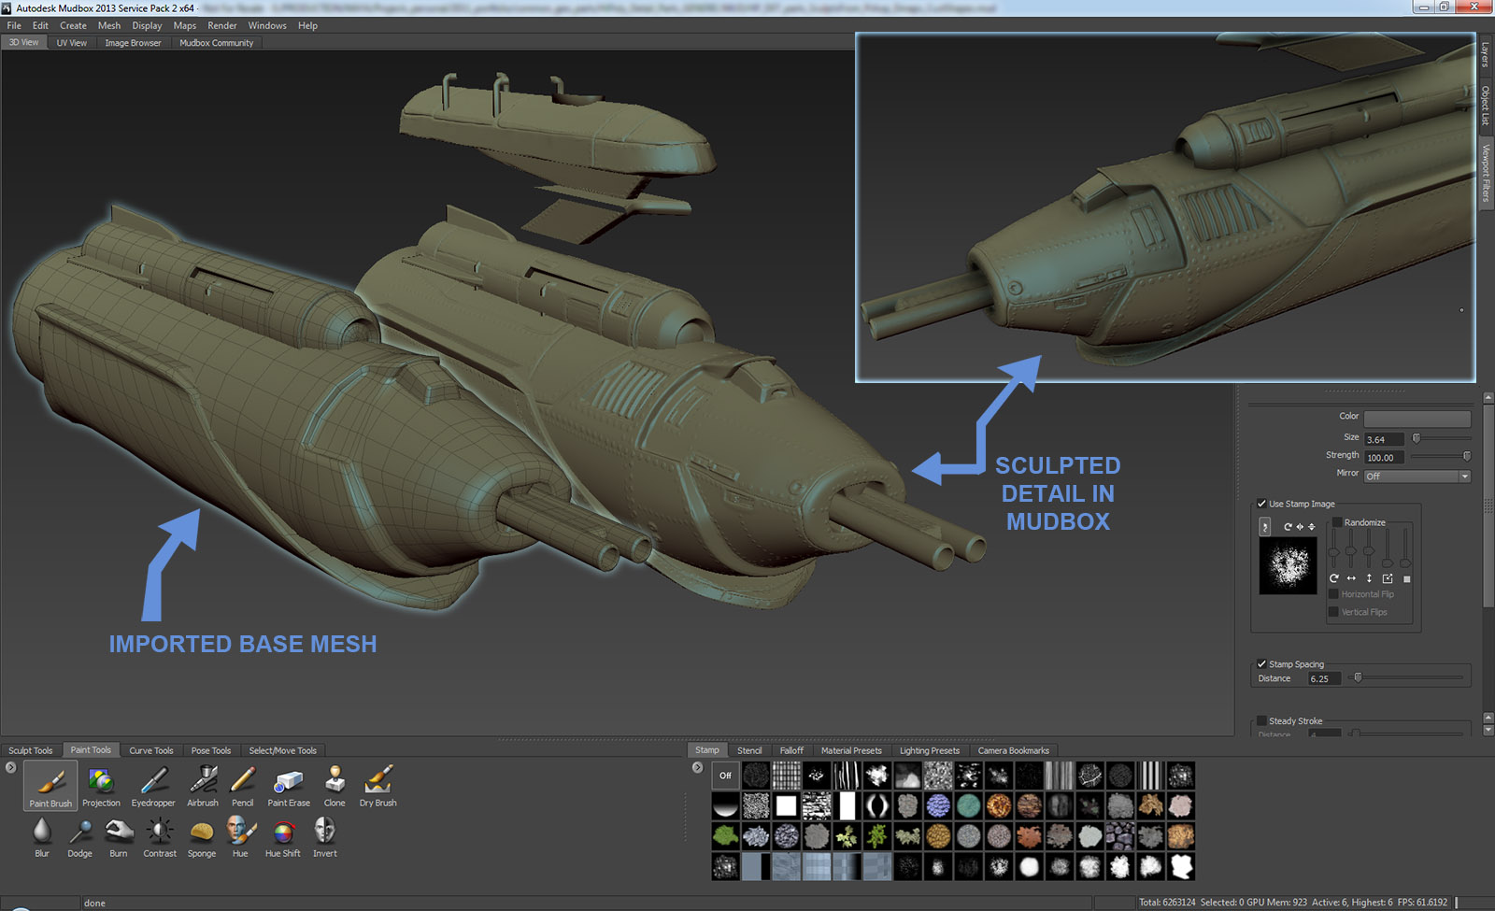Click the vertical flip icon above the stamp preview

click(1311, 527)
